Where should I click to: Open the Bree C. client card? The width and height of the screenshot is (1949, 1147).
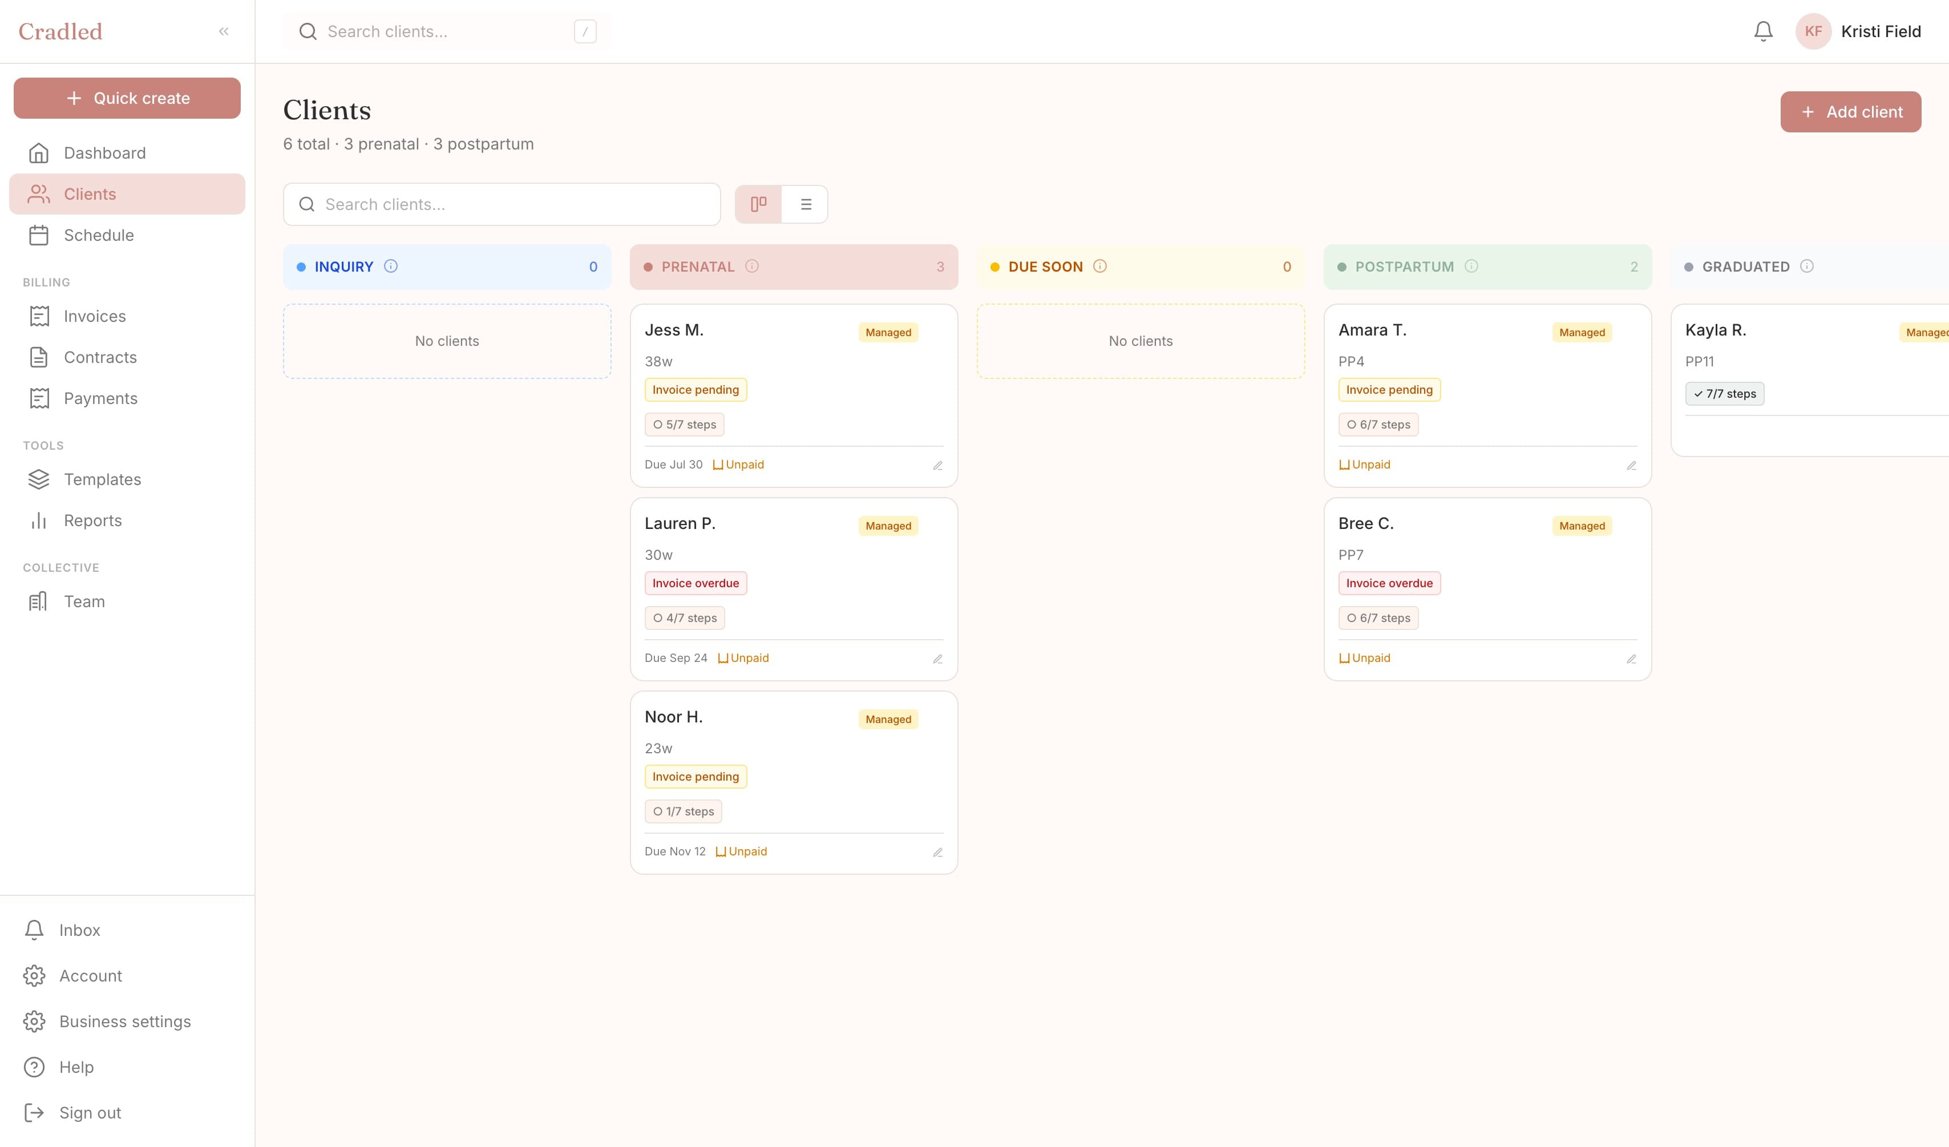click(x=1487, y=588)
